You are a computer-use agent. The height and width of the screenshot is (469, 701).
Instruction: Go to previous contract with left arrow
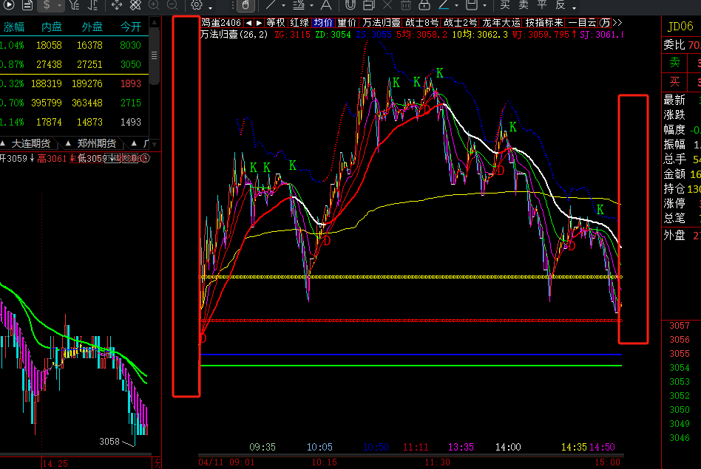point(248,23)
